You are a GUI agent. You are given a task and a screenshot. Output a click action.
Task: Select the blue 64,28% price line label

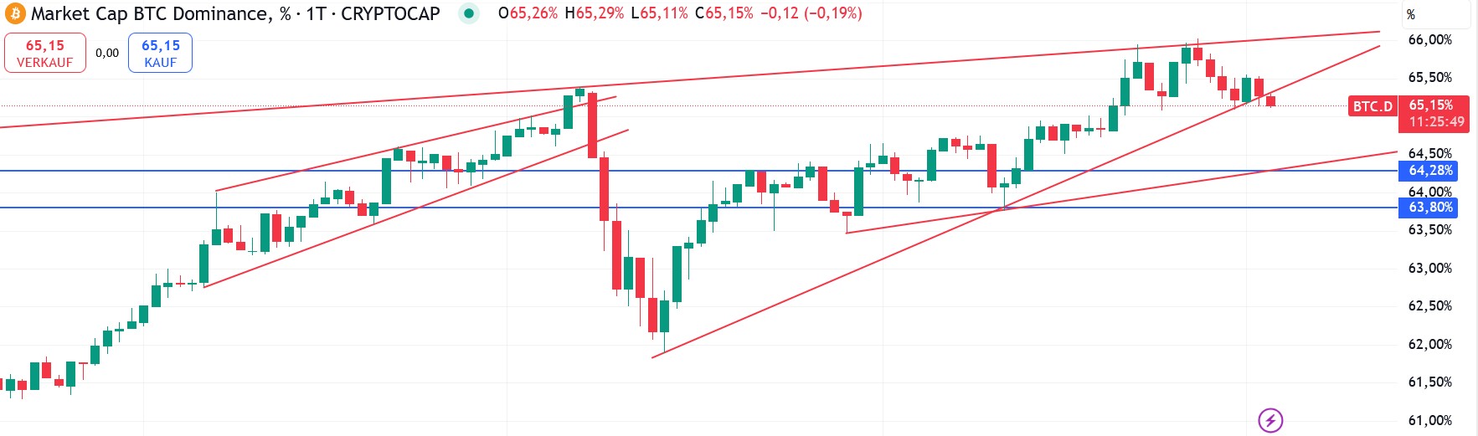tap(1431, 171)
